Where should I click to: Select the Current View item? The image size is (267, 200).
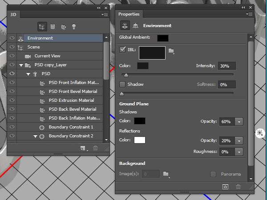47,56
